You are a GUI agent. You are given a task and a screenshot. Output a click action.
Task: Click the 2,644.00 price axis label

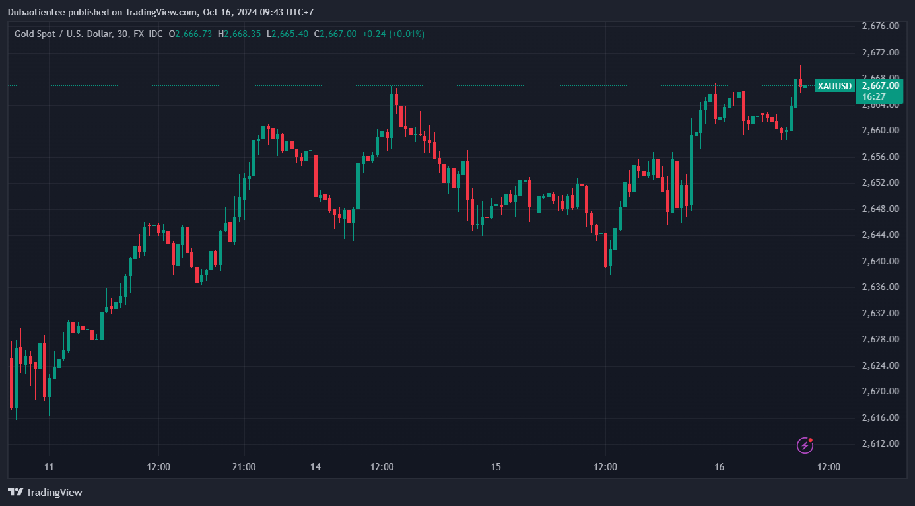881,235
